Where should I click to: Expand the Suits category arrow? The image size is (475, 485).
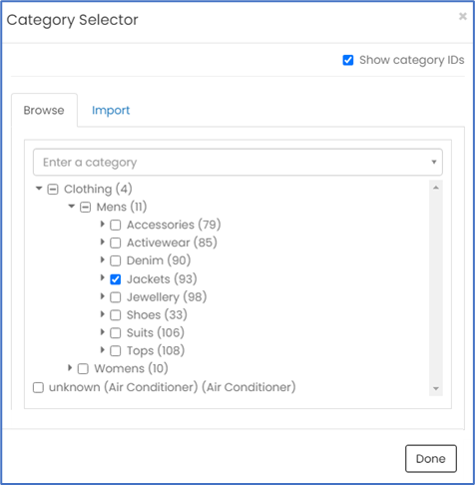click(103, 332)
